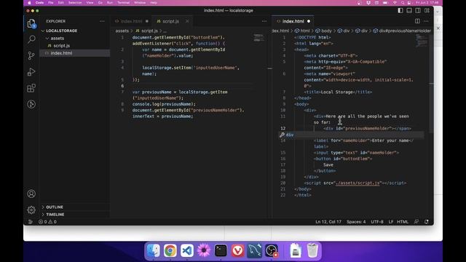Open Terminal from the Dock
466x262 pixels.
click(221, 250)
